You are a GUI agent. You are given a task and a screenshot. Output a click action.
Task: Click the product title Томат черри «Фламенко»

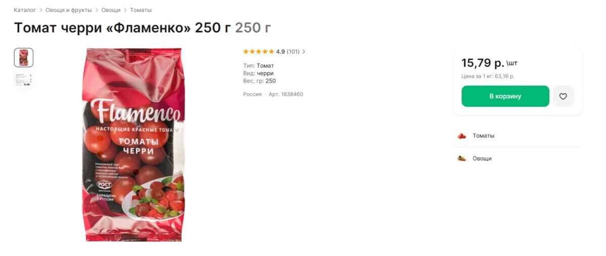[103, 28]
